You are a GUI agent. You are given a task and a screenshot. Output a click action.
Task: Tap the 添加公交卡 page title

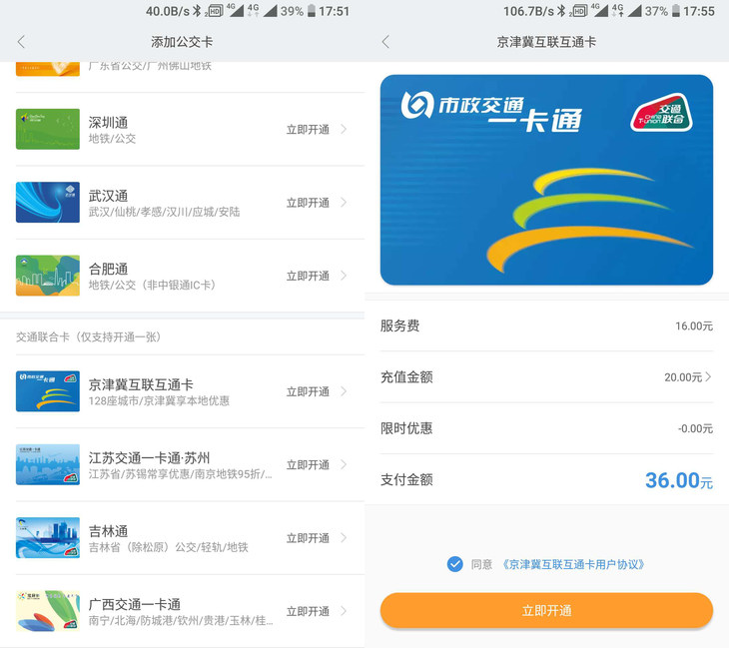(182, 42)
